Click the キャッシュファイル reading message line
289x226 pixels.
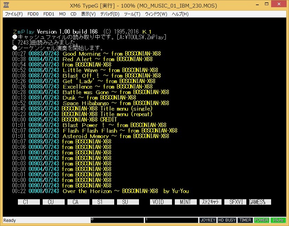click(89, 37)
